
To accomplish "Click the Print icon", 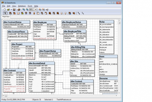I will tap(19, 10).
